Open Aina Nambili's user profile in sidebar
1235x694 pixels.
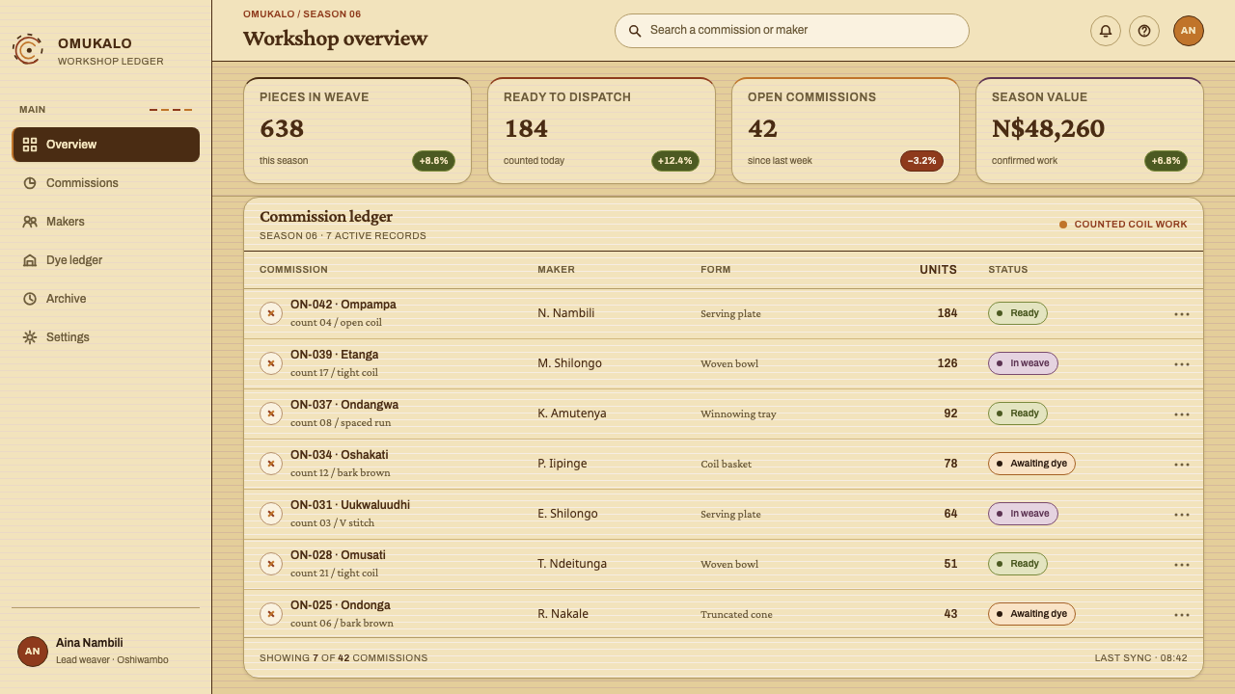coord(106,652)
